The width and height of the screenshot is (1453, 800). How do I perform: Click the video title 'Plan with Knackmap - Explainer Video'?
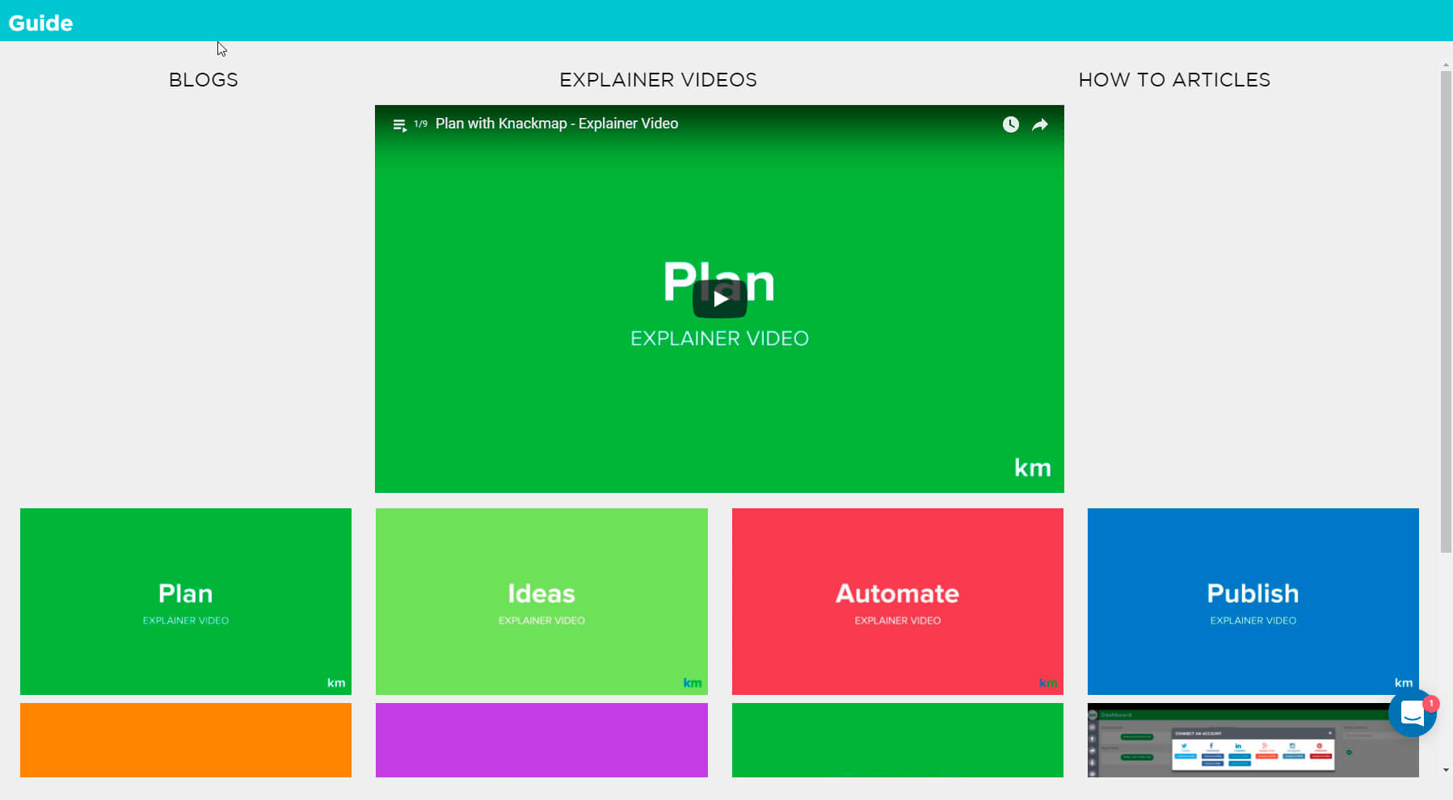557,124
